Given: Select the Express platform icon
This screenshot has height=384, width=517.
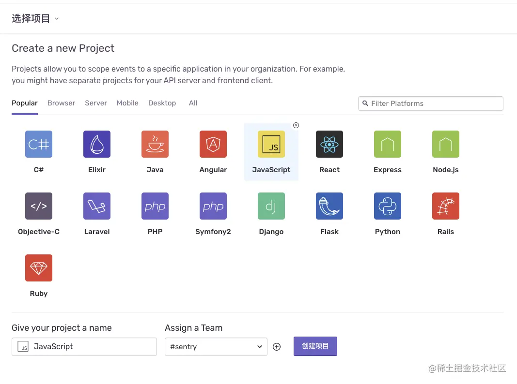Looking at the screenshot, I should tap(388, 144).
